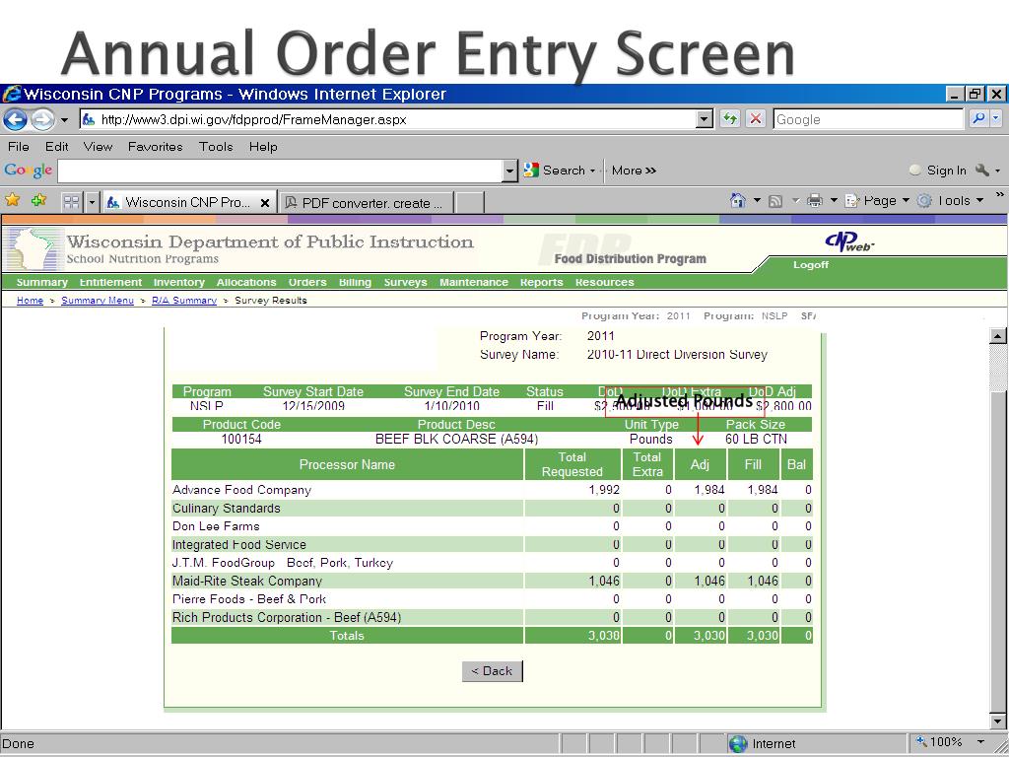Click the Print printer icon
This screenshot has width=1009, height=757.
coord(815,200)
